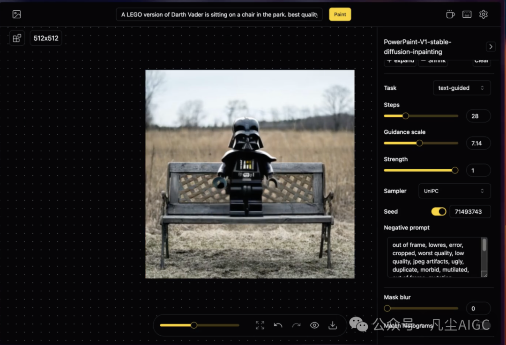506x345 pixels.
Task: Click the yellow Paint button
Action: pyautogui.click(x=340, y=14)
